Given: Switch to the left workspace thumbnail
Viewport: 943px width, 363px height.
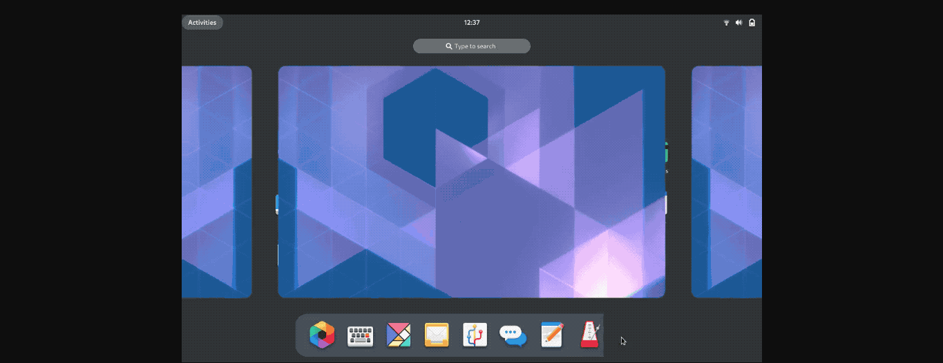Looking at the screenshot, I should (217, 181).
